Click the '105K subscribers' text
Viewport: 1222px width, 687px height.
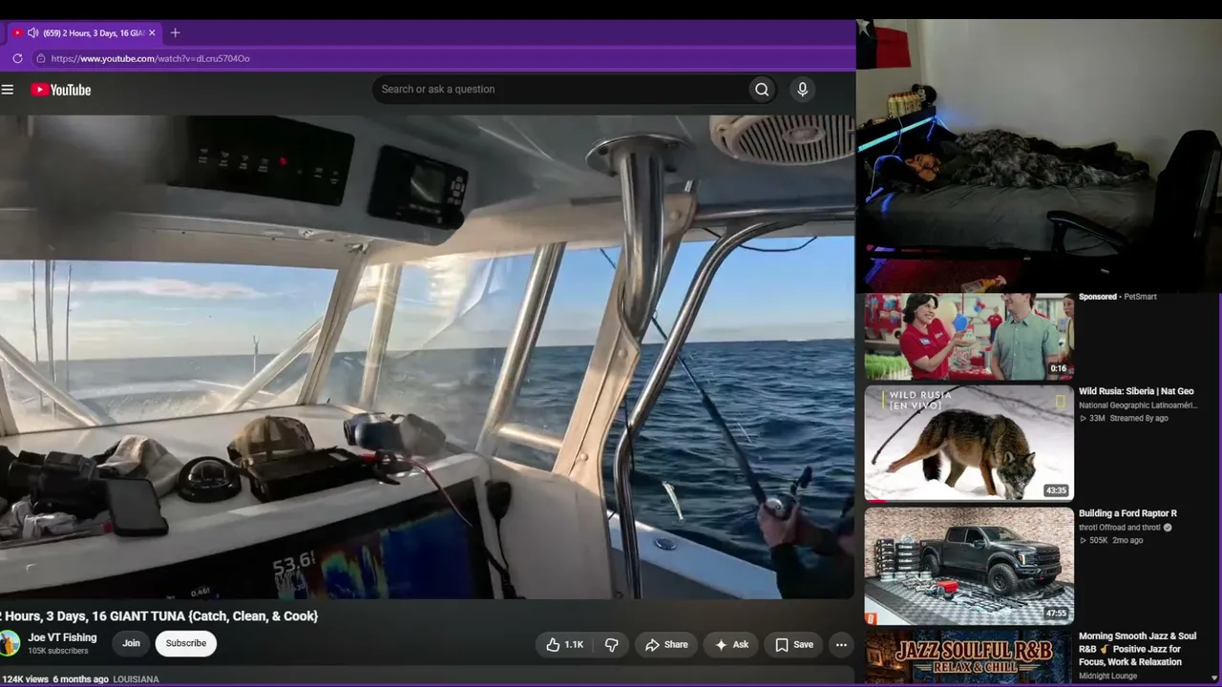(x=58, y=652)
